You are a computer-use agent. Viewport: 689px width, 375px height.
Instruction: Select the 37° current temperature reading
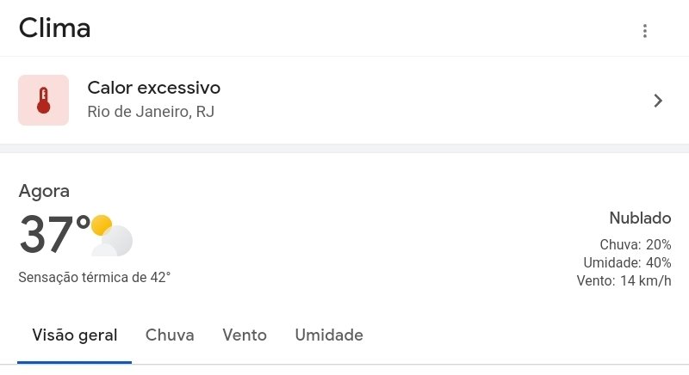(54, 234)
